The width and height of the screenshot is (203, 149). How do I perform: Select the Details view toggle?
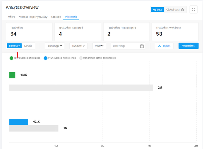[x=28, y=46]
